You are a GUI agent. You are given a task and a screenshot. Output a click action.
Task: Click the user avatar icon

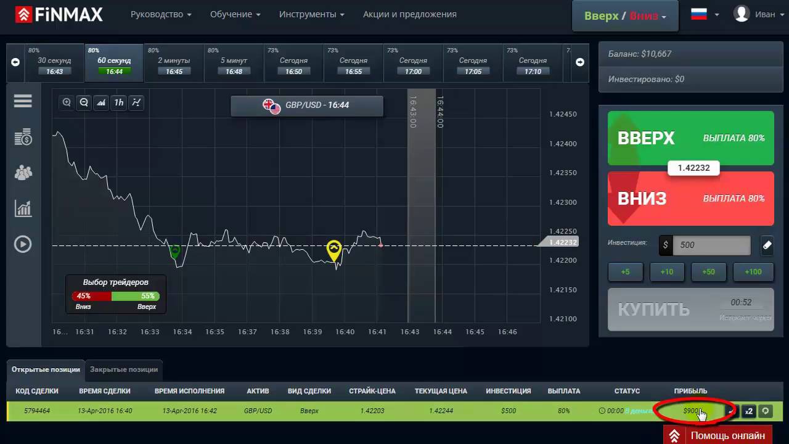pyautogui.click(x=742, y=14)
